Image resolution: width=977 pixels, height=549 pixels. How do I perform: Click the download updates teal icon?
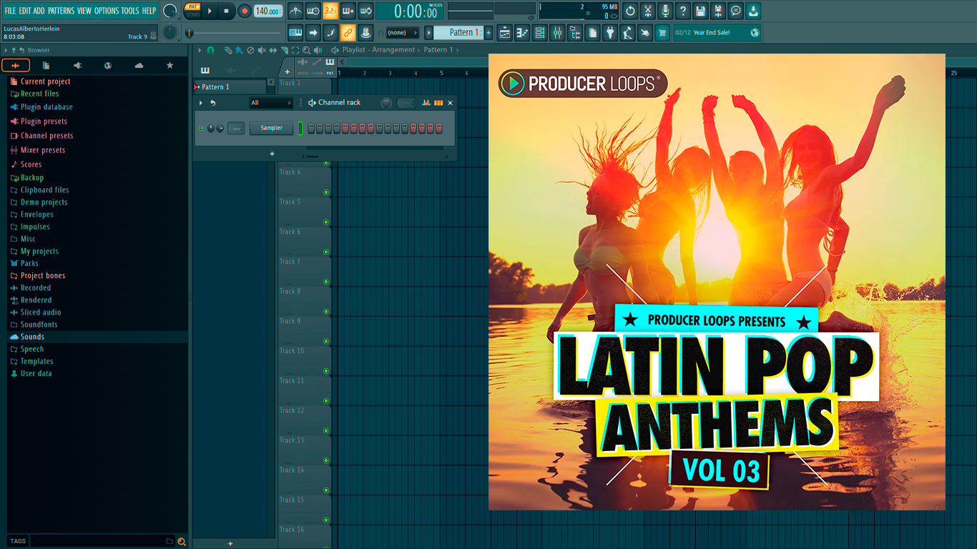(x=753, y=11)
